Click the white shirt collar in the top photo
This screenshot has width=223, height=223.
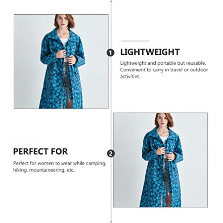(x=64, y=41)
